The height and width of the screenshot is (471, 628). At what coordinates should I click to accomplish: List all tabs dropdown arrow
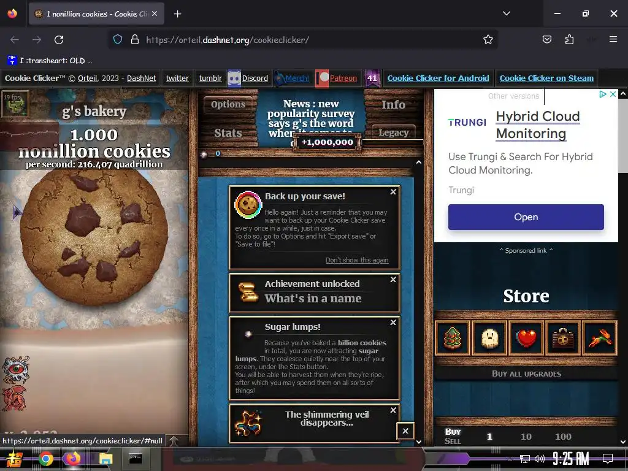[506, 13]
